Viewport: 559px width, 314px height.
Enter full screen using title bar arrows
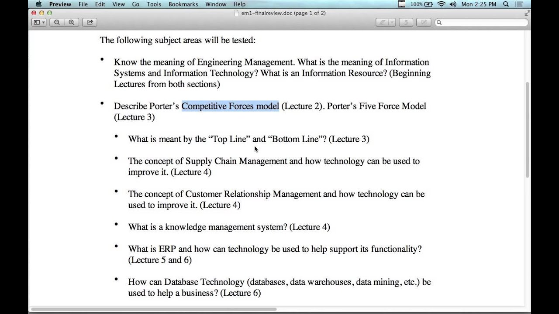coord(527,13)
